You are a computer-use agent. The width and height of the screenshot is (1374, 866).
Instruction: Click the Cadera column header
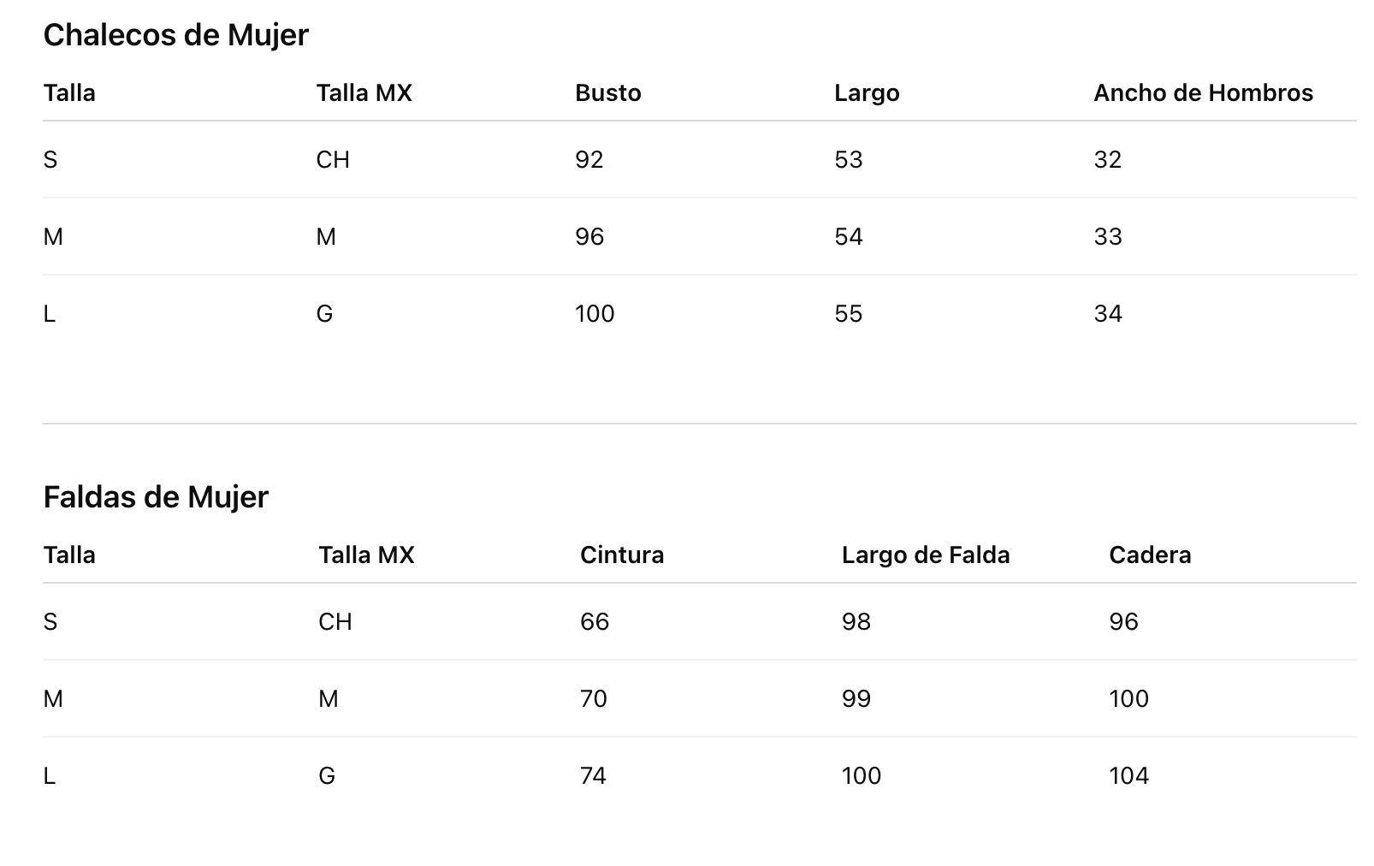click(x=1150, y=555)
